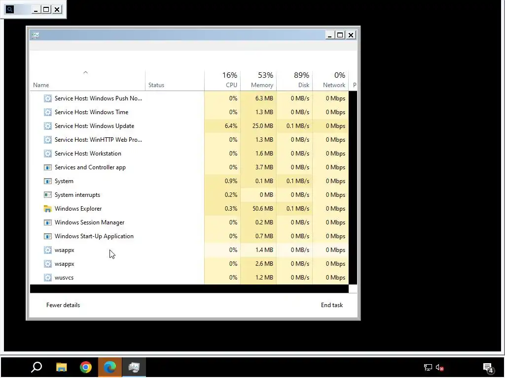Maximize the Task Manager window
The width and height of the screenshot is (505, 378).
[340, 35]
